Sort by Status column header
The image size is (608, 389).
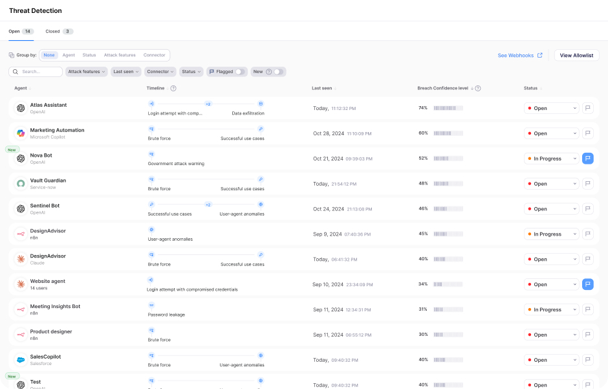tap(533, 89)
